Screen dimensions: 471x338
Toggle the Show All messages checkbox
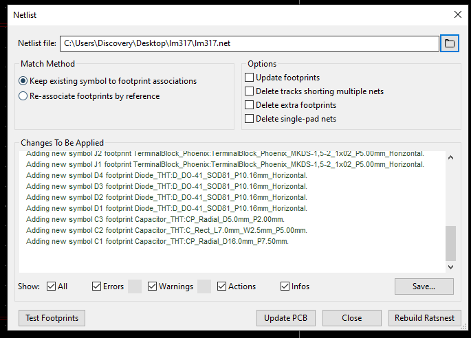pyautogui.click(x=52, y=286)
